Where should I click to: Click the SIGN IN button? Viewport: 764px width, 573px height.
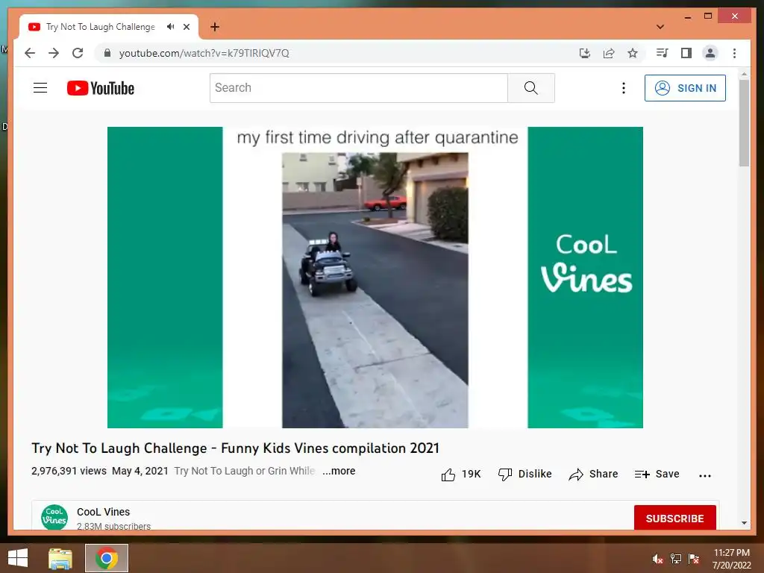685,88
